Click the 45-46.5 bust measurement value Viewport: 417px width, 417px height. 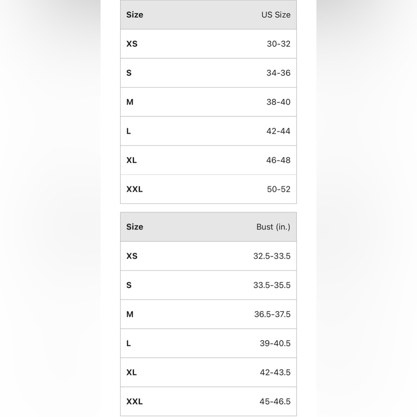tap(275, 401)
